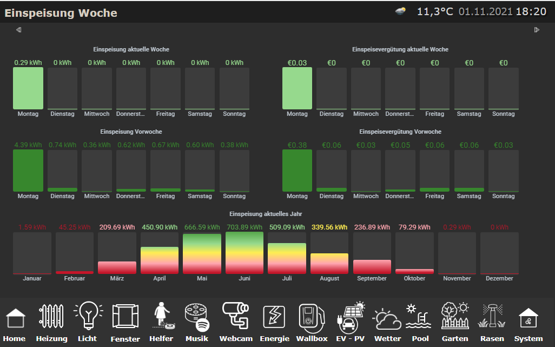Click Montag 4.39 kWh bar previous week
This screenshot has height=347, width=555.
click(x=28, y=171)
